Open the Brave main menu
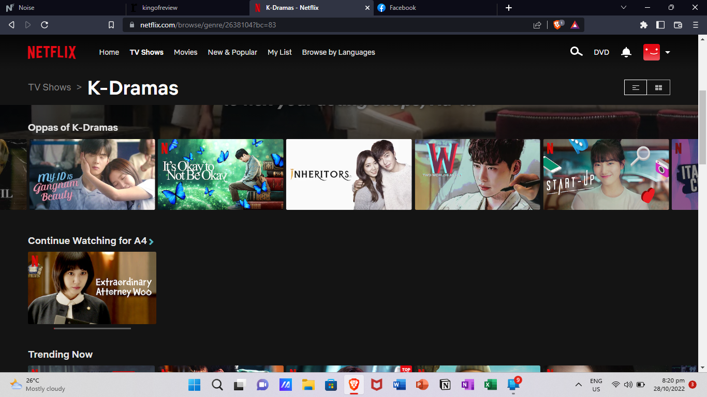 [x=696, y=25]
